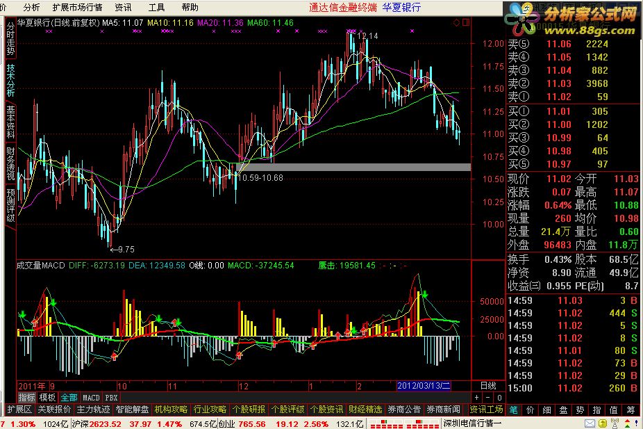This screenshot has height=429, width=643.
Task: Zoom in the chart with the + button
Action: [x=476, y=398]
